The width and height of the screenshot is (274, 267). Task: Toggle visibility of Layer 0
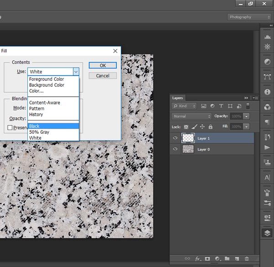pos(175,149)
